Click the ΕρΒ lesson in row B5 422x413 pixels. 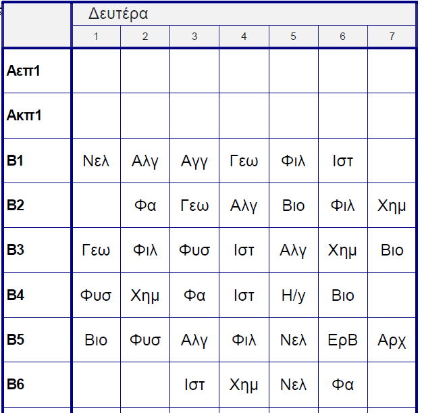(342, 339)
